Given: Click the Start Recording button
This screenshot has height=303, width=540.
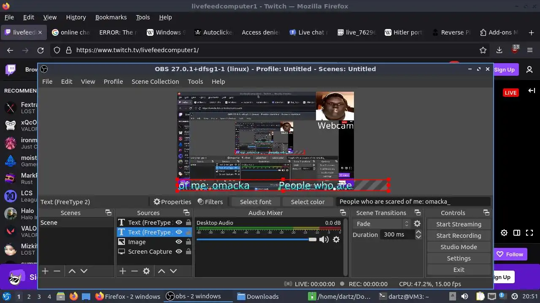Looking at the screenshot, I should (459, 236).
